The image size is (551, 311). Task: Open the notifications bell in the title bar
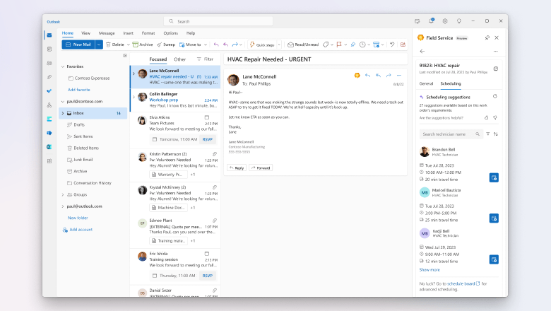tap(430, 21)
